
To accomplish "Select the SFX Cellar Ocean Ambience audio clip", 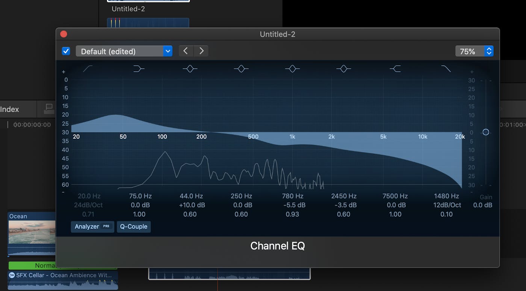I will click(63, 280).
